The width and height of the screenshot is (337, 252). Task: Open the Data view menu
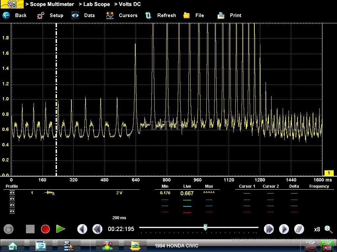pos(75,15)
